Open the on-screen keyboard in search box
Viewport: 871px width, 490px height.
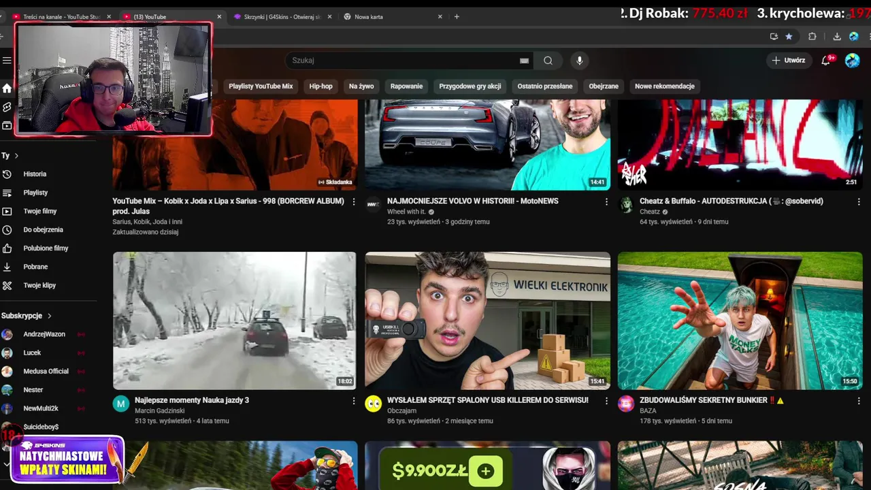coord(524,61)
